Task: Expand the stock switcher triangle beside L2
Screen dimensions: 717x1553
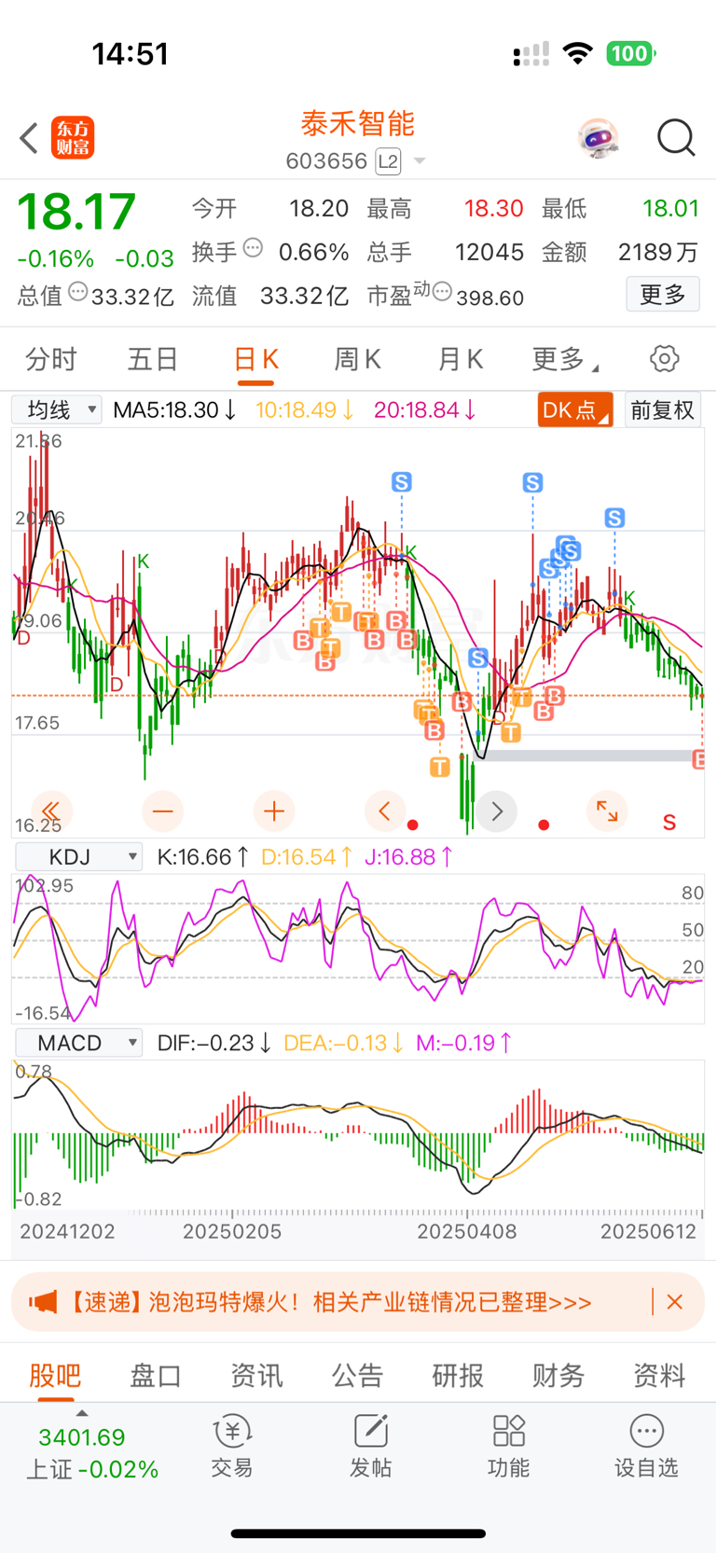Action: click(x=420, y=161)
